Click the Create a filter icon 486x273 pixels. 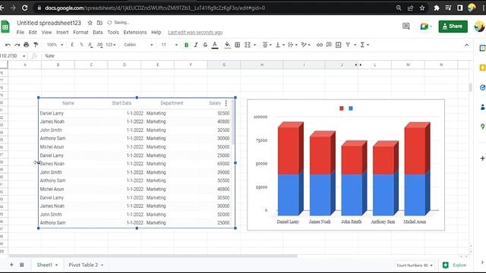(348, 45)
